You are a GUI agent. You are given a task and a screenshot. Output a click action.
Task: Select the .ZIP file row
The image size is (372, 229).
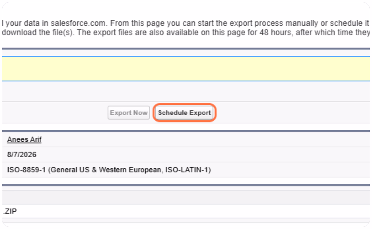[x=186, y=211]
